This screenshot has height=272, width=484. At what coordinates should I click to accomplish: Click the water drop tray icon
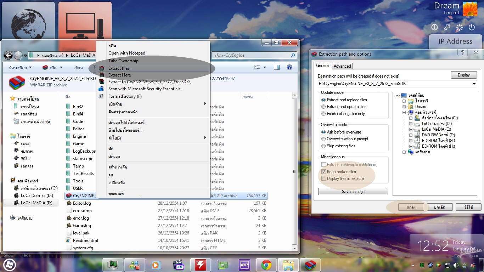coord(464,265)
